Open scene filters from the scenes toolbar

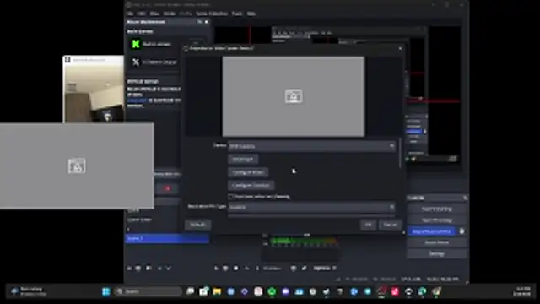pyautogui.click(x=148, y=269)
